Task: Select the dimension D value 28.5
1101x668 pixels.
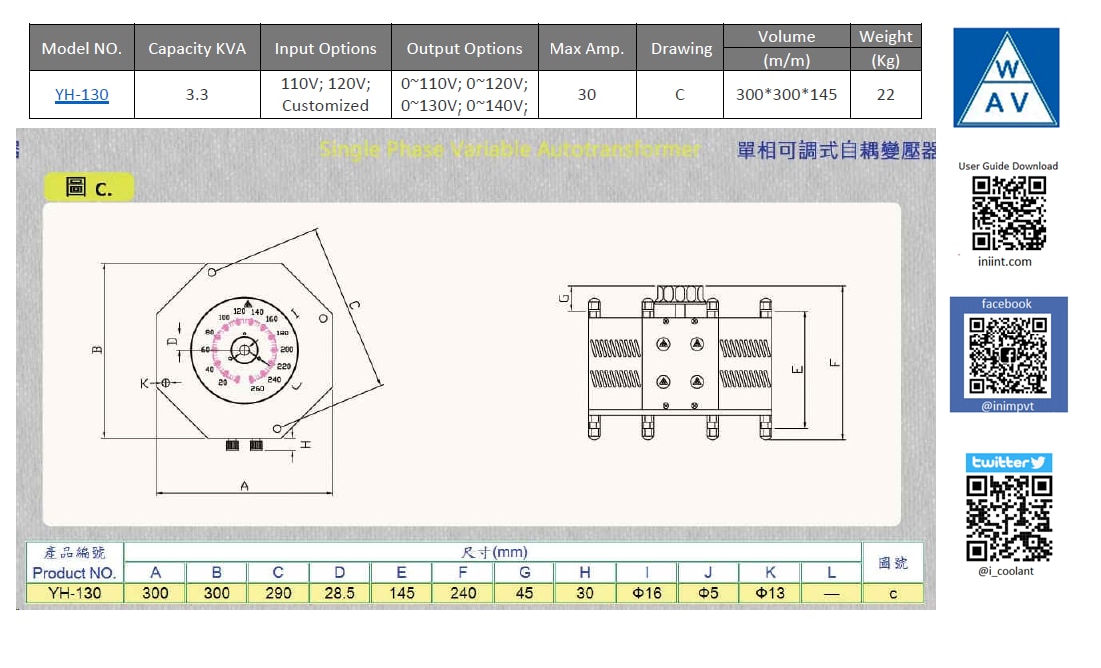Action: pyautogui.click(x=340, y=593)
